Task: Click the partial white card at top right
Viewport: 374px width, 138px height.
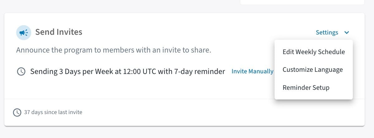Action: click(x=302, y=2)
